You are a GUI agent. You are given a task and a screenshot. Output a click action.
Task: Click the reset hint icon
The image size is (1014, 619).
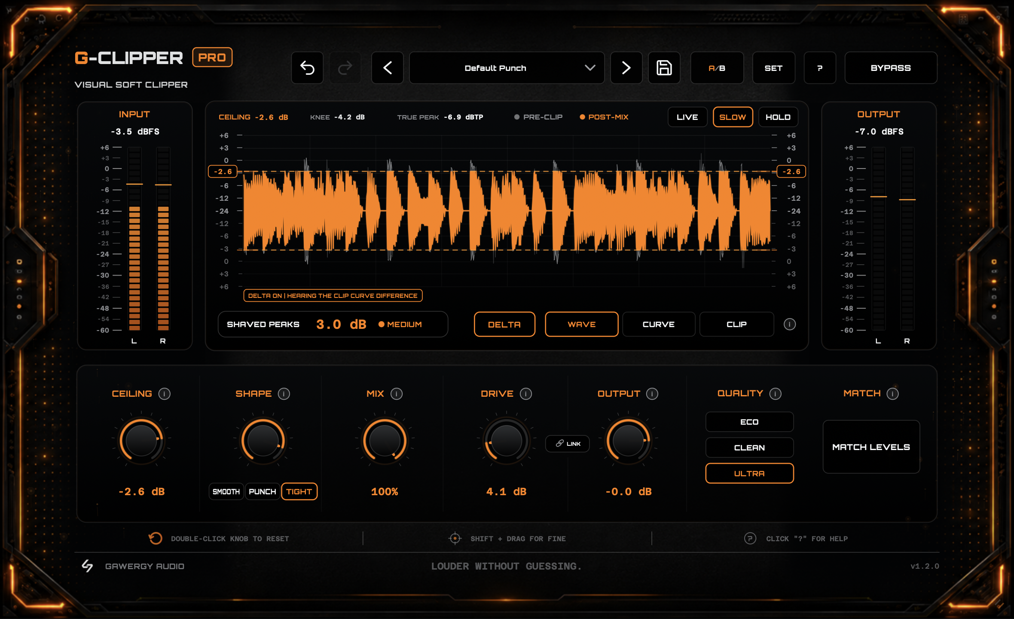click(155, 538)
